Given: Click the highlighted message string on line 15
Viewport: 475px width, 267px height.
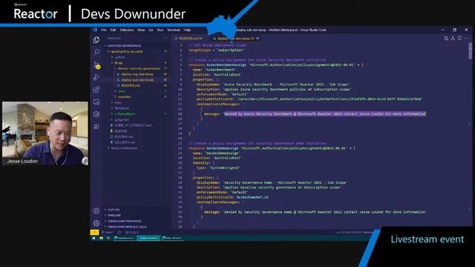Looking at the screenshot, I should (x=325, y=113).
